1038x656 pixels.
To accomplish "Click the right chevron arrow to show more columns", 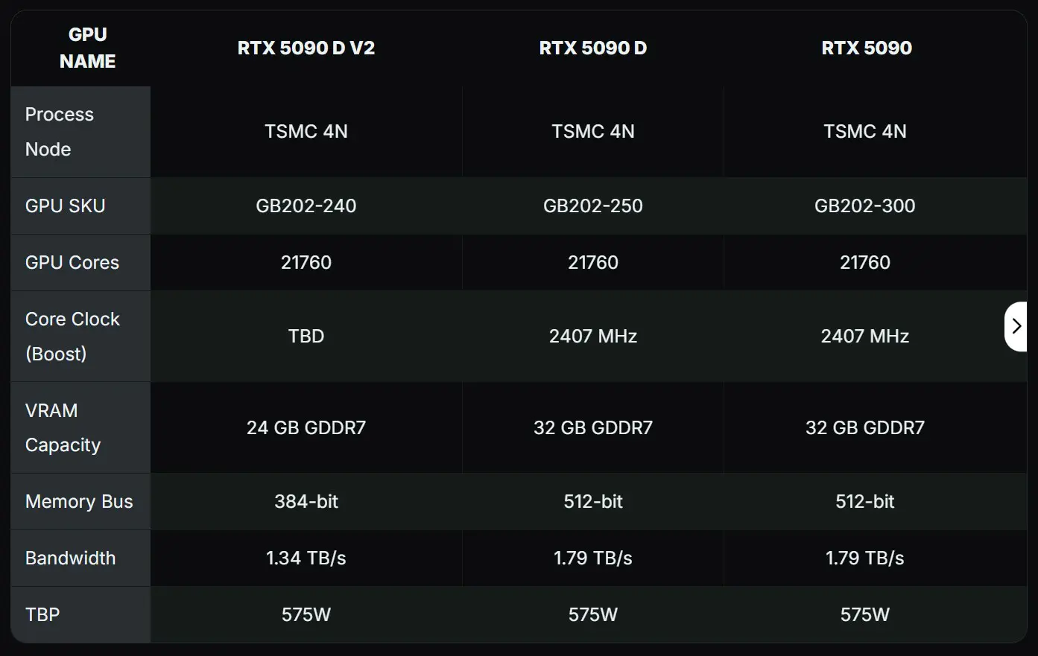I will 1016,326.
